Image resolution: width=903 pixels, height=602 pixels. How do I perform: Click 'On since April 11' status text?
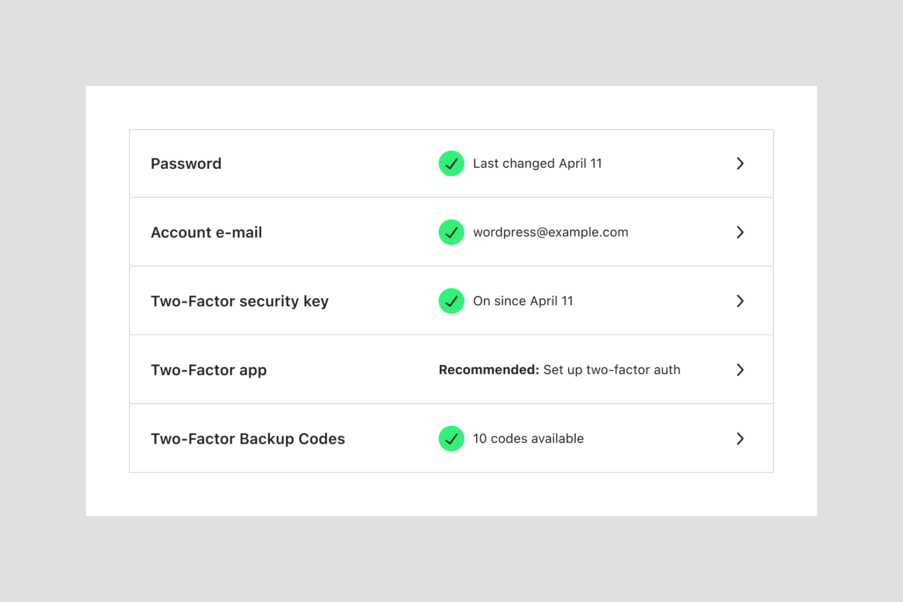(523, 301)
